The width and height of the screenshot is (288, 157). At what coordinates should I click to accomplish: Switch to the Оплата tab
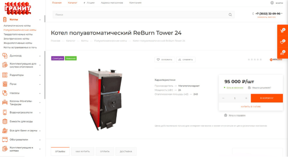[105, 151]
